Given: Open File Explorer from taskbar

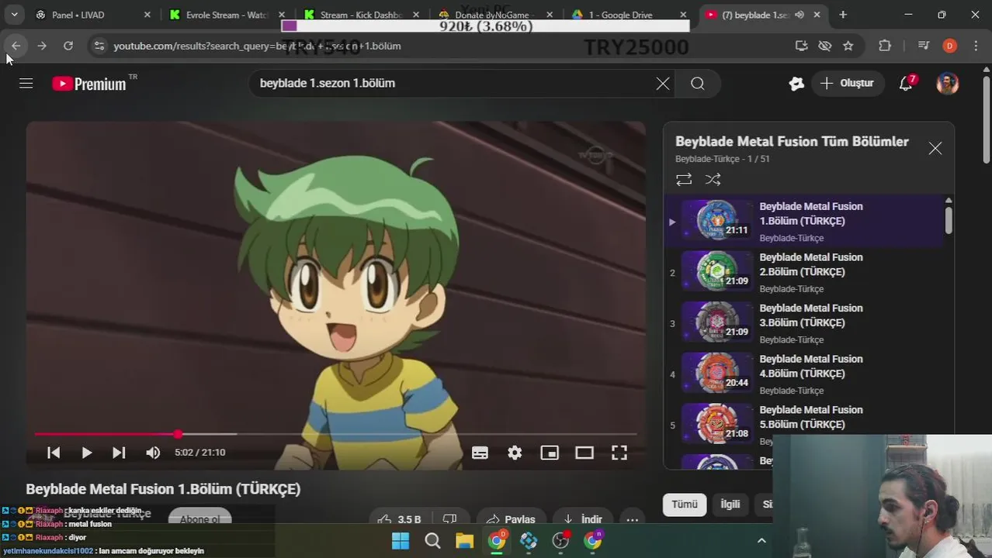Looking at the screenshot, I should pyautogui.click(x=464, y=541).
